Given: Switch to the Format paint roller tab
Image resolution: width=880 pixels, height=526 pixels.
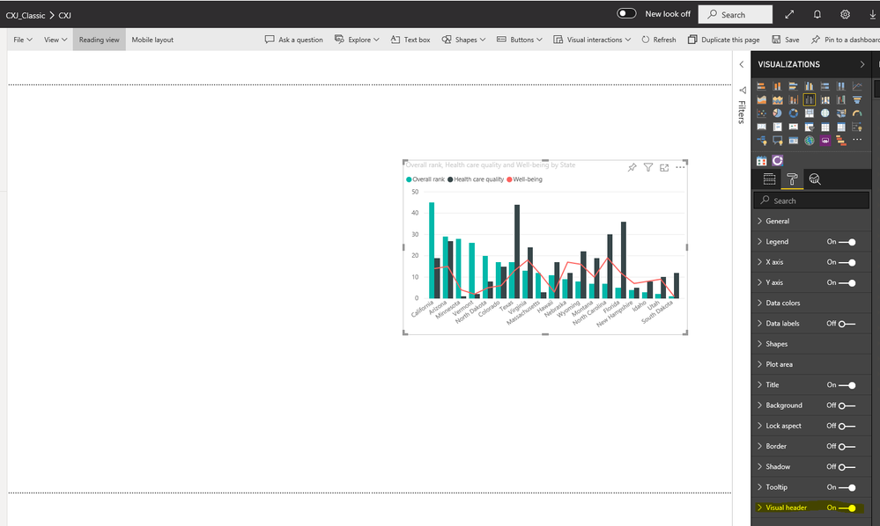Looking at the screenshot, I should click(x=792, y=179).
